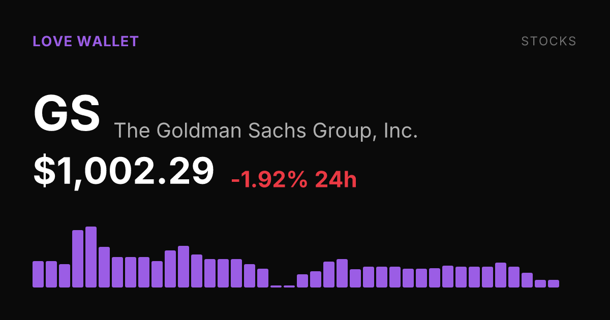Select the third bar from the left
Image resolution: width=610 pixels, height=320 pixels.
tap(65, 276)
